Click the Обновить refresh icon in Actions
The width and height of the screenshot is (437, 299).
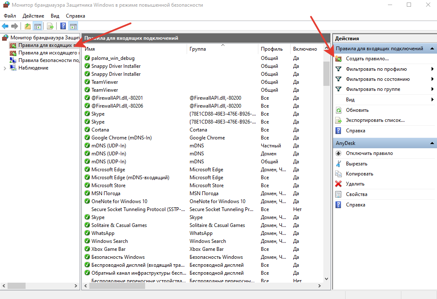(338, 110)
